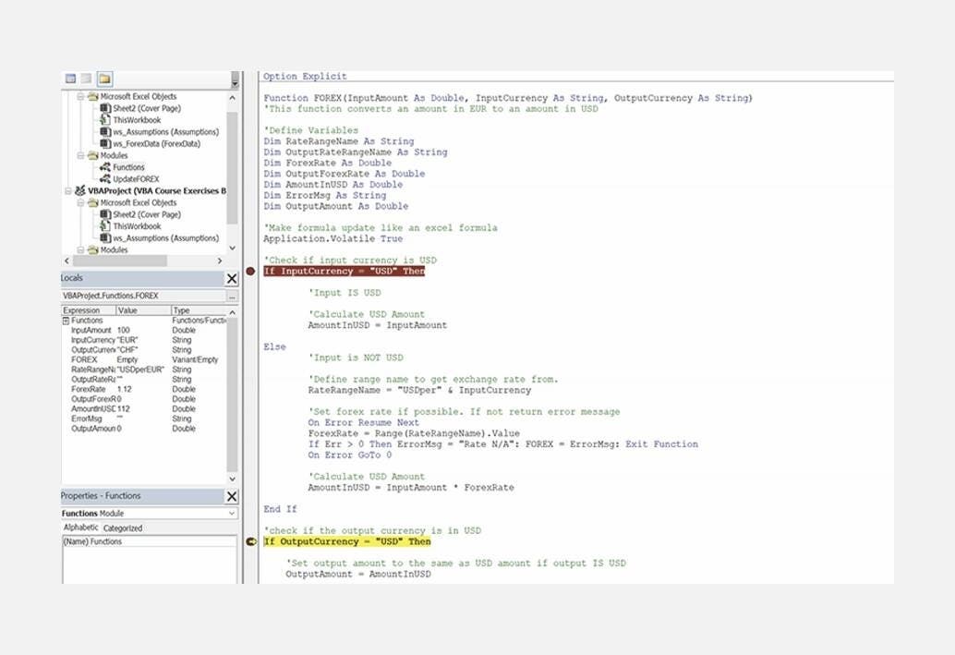Click the VBAProject (VBA Course Exercises) root icon
955x655 pixels.
[x=81, y=190]
